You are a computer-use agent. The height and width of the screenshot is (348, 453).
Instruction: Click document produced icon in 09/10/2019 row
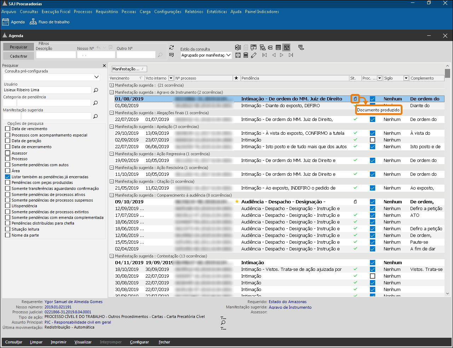[x=355, y=202]
